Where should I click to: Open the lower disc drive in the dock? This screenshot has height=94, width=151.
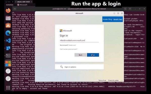(x=8, y=79)
